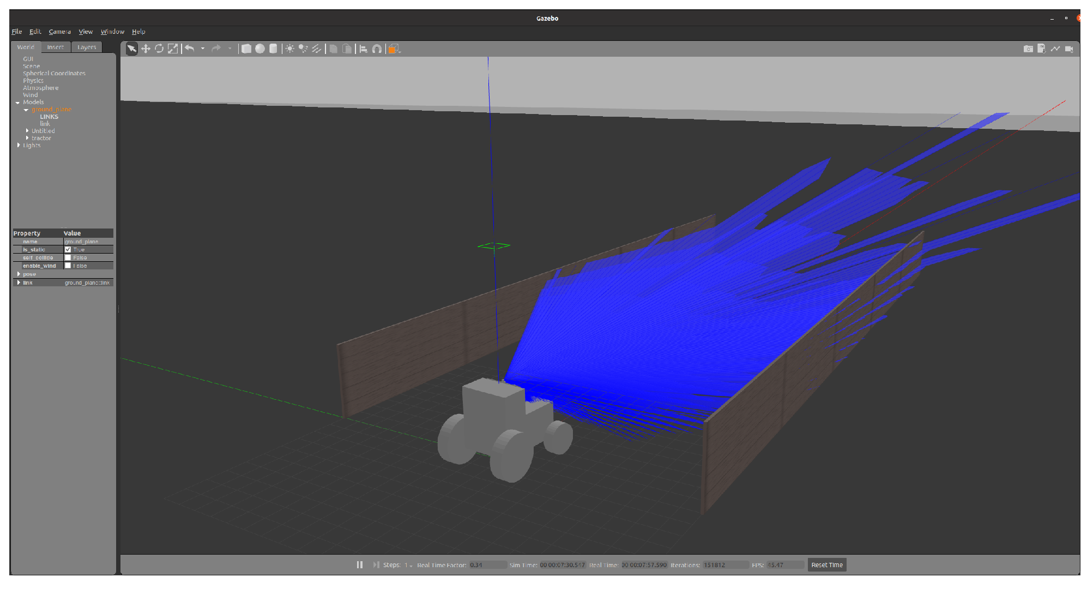Pause the simulation
The width and height of the screenshot is (1087, 589).
point(360,565)
